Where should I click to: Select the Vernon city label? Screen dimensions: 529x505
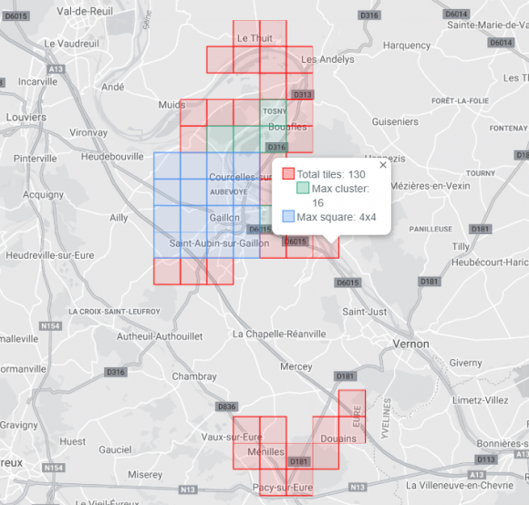point(411,345)
